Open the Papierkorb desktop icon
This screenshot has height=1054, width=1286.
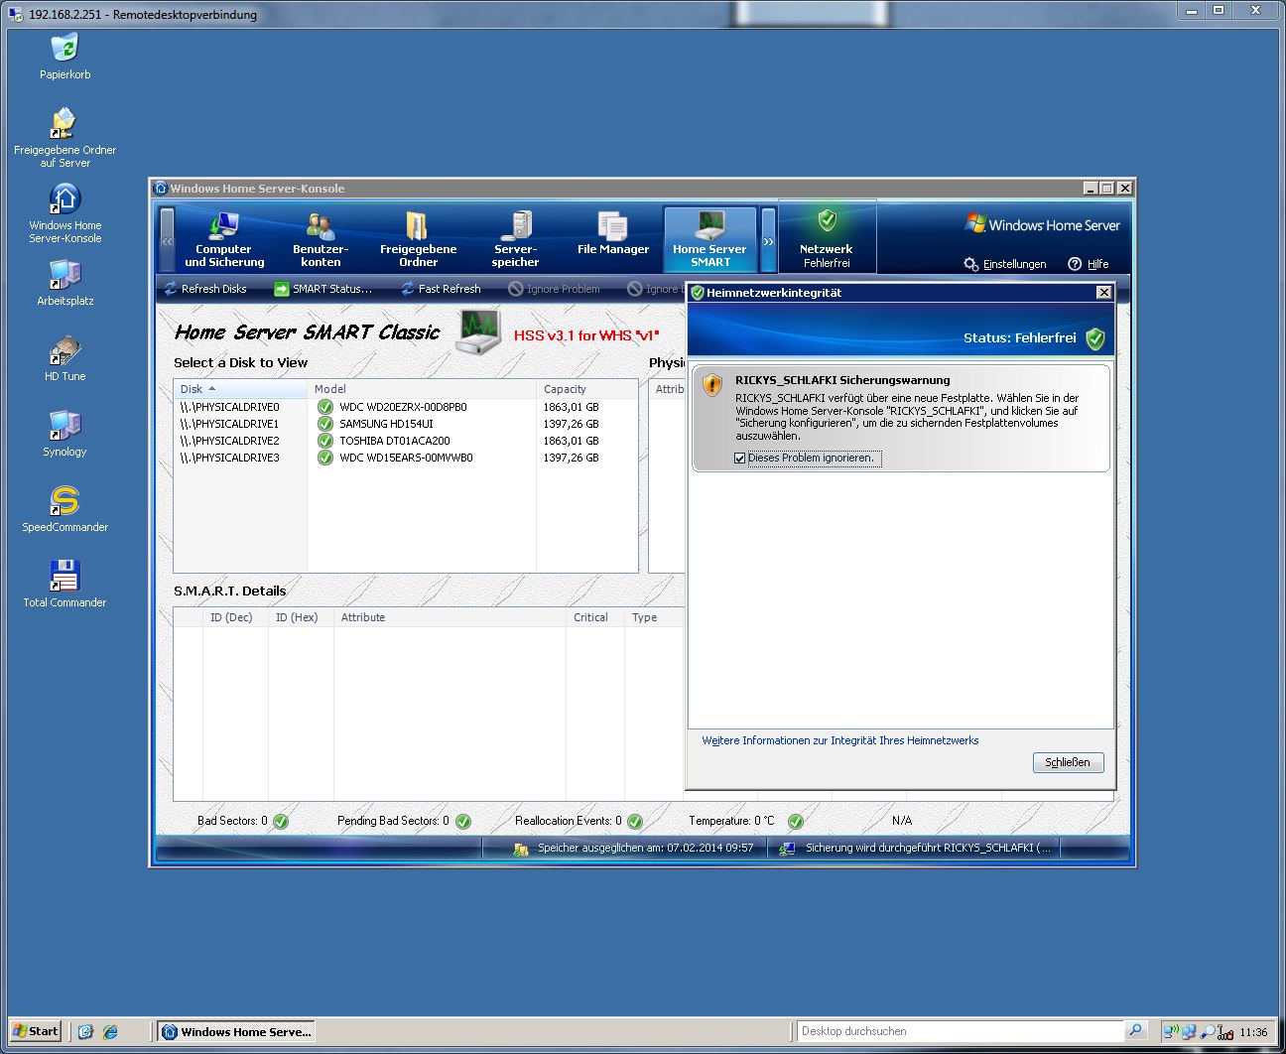64,57
